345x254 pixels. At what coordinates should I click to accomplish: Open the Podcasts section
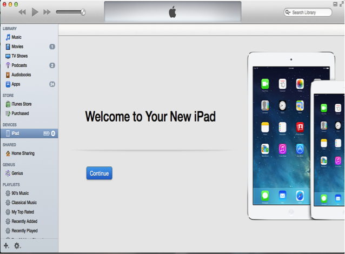19,65
